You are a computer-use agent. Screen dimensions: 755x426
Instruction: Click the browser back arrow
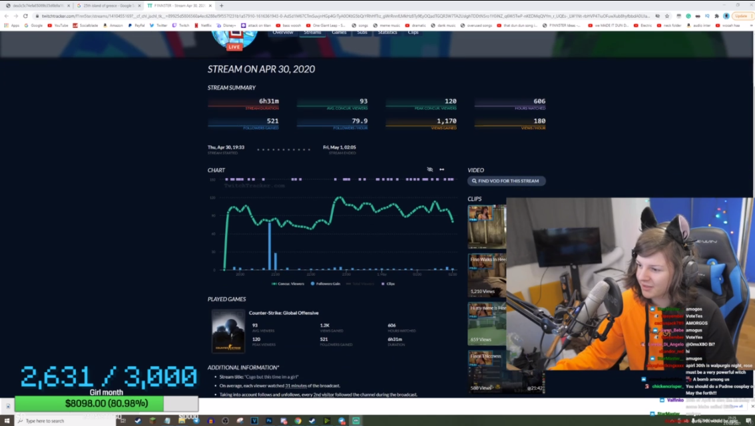coord(6,16)
